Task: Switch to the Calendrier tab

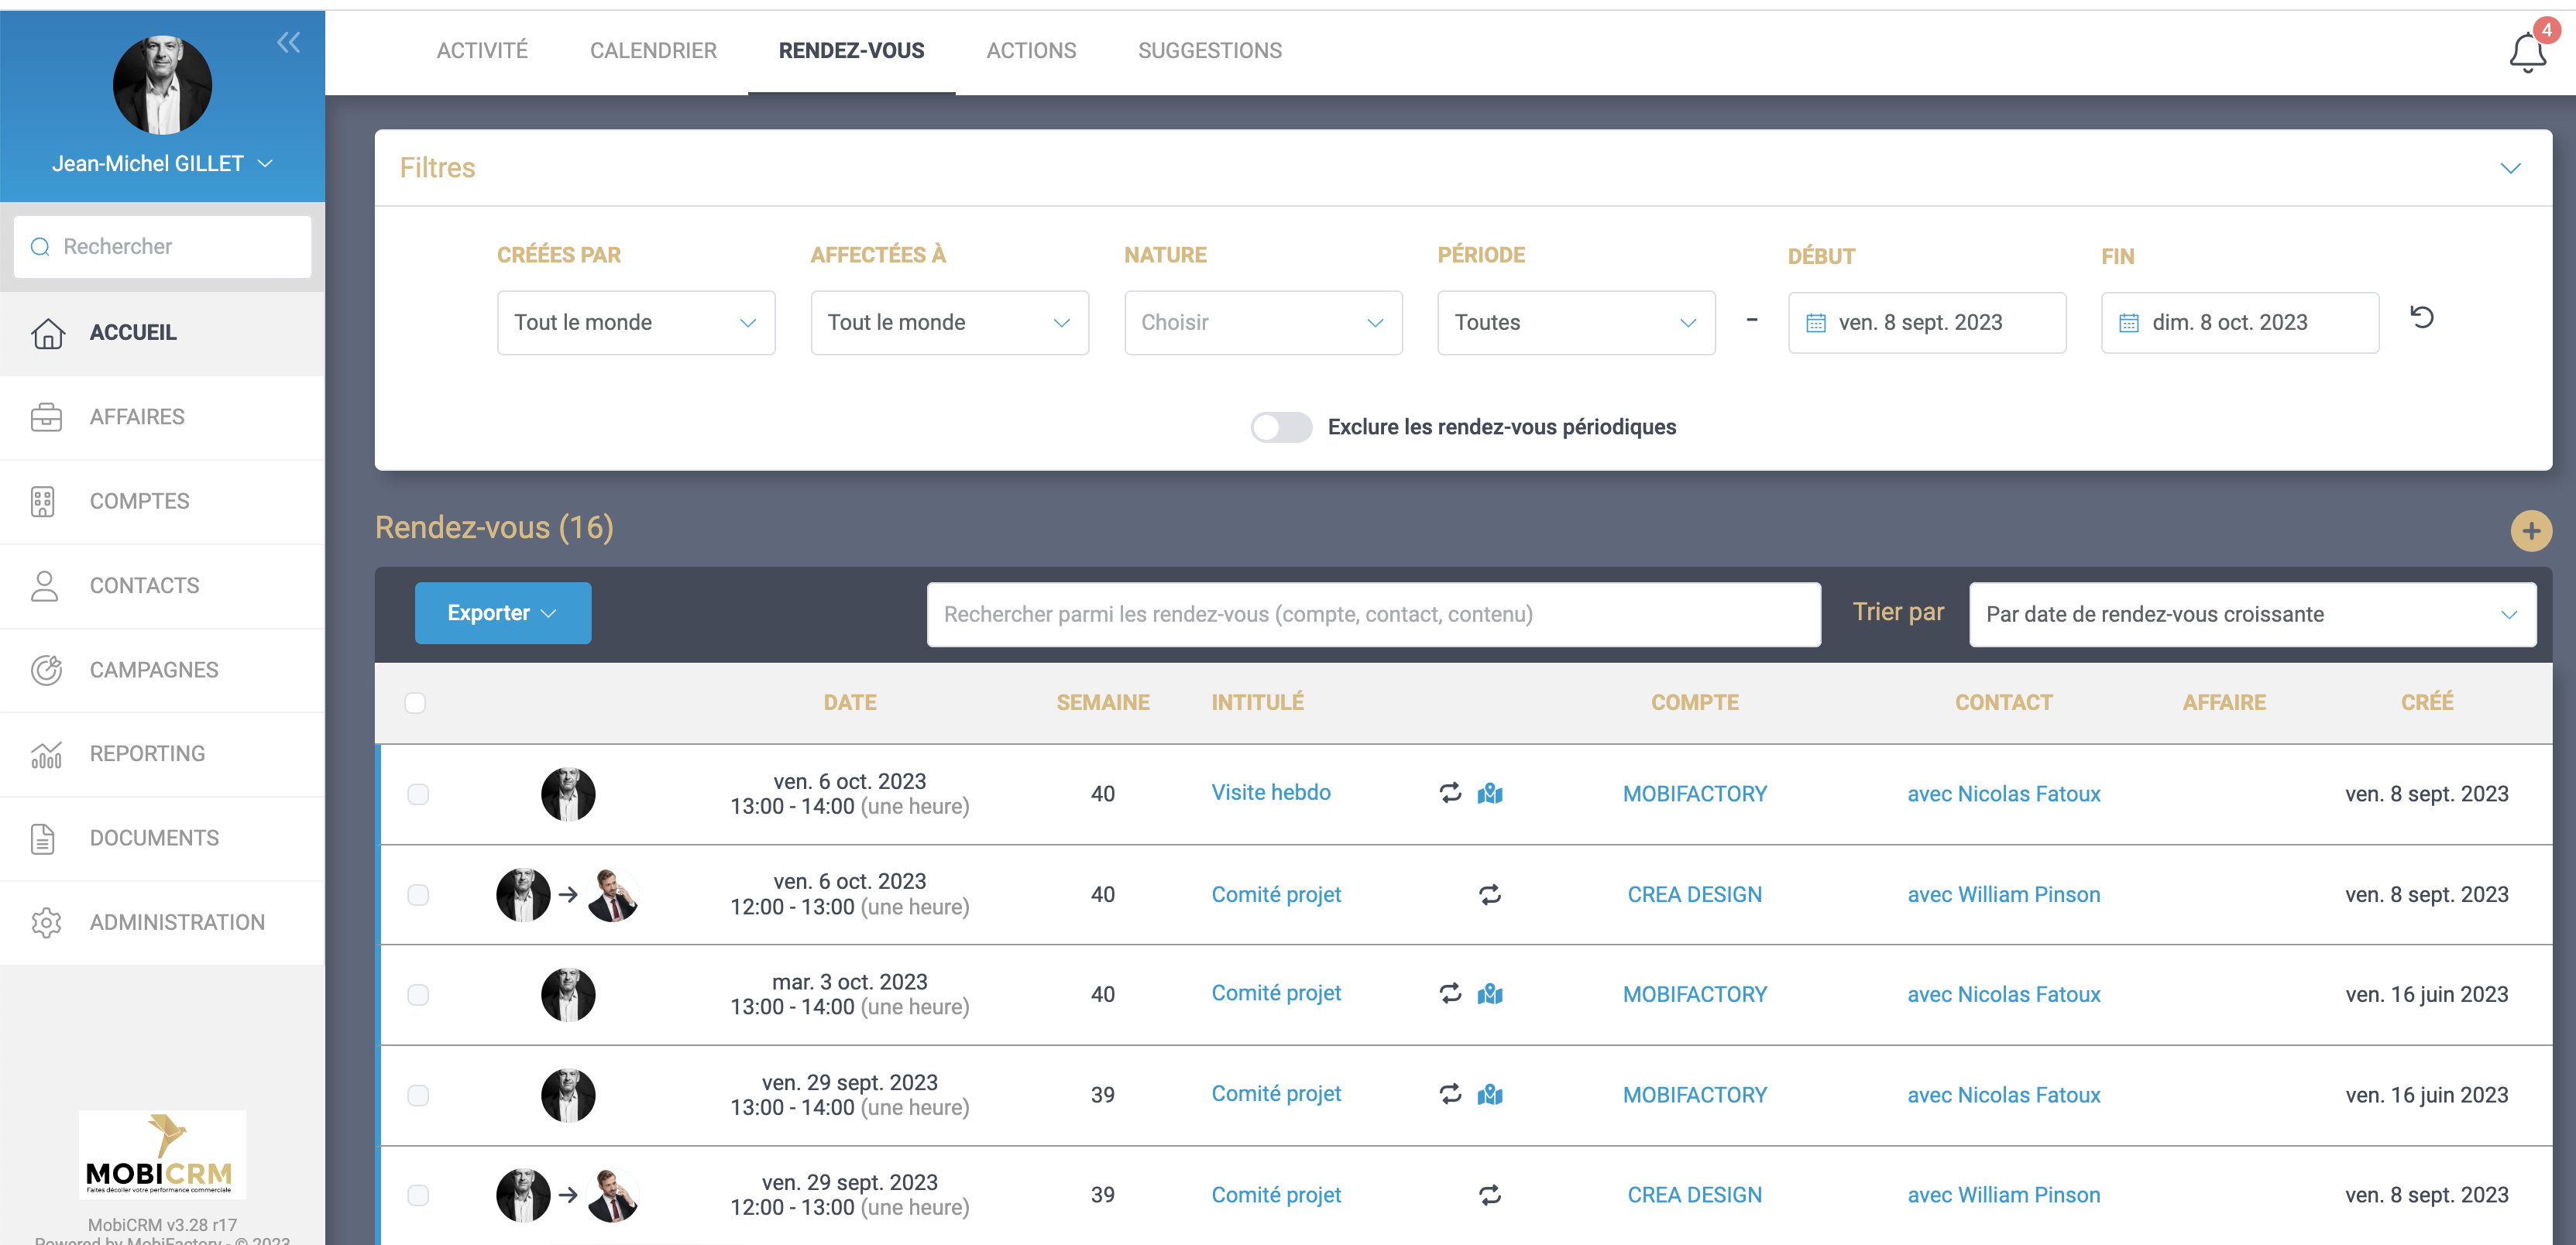Action: click(x=653, y=50)
